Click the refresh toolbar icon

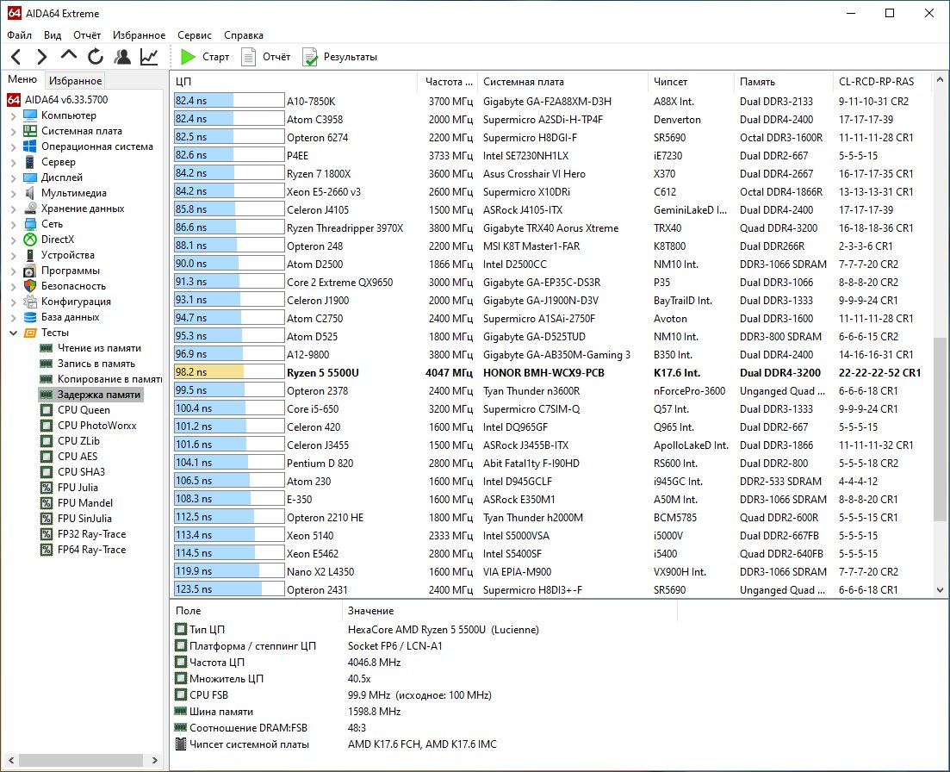coord(95,57)
